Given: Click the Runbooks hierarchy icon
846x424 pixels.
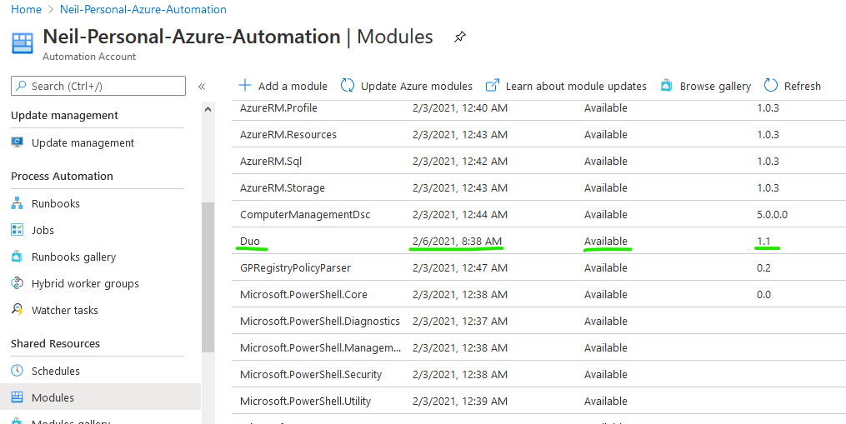Looking at the screenshot, I should click(18, 203).
